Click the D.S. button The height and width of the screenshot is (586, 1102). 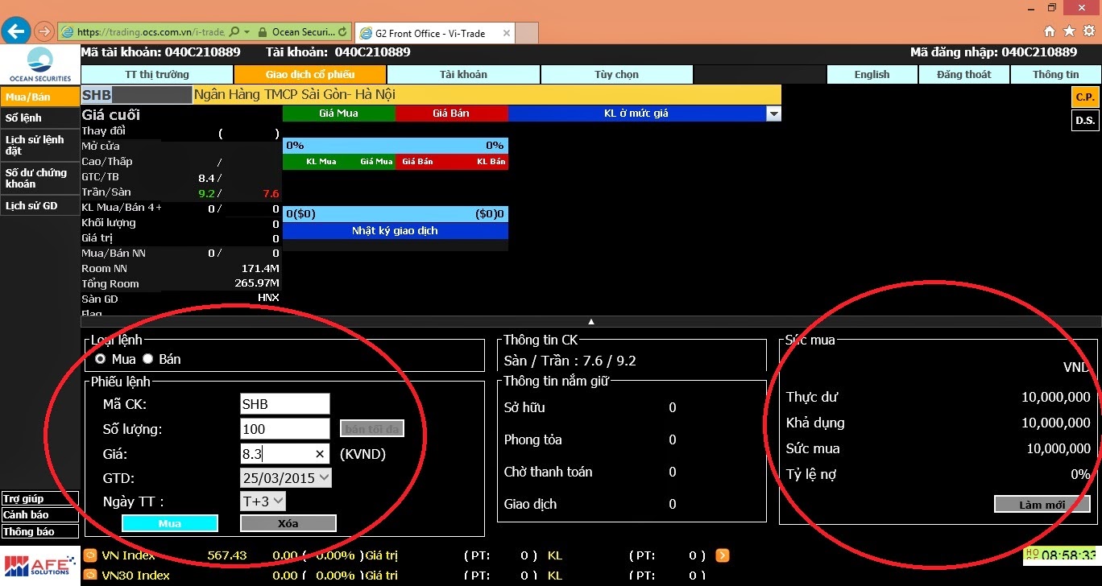point(1085,121)
